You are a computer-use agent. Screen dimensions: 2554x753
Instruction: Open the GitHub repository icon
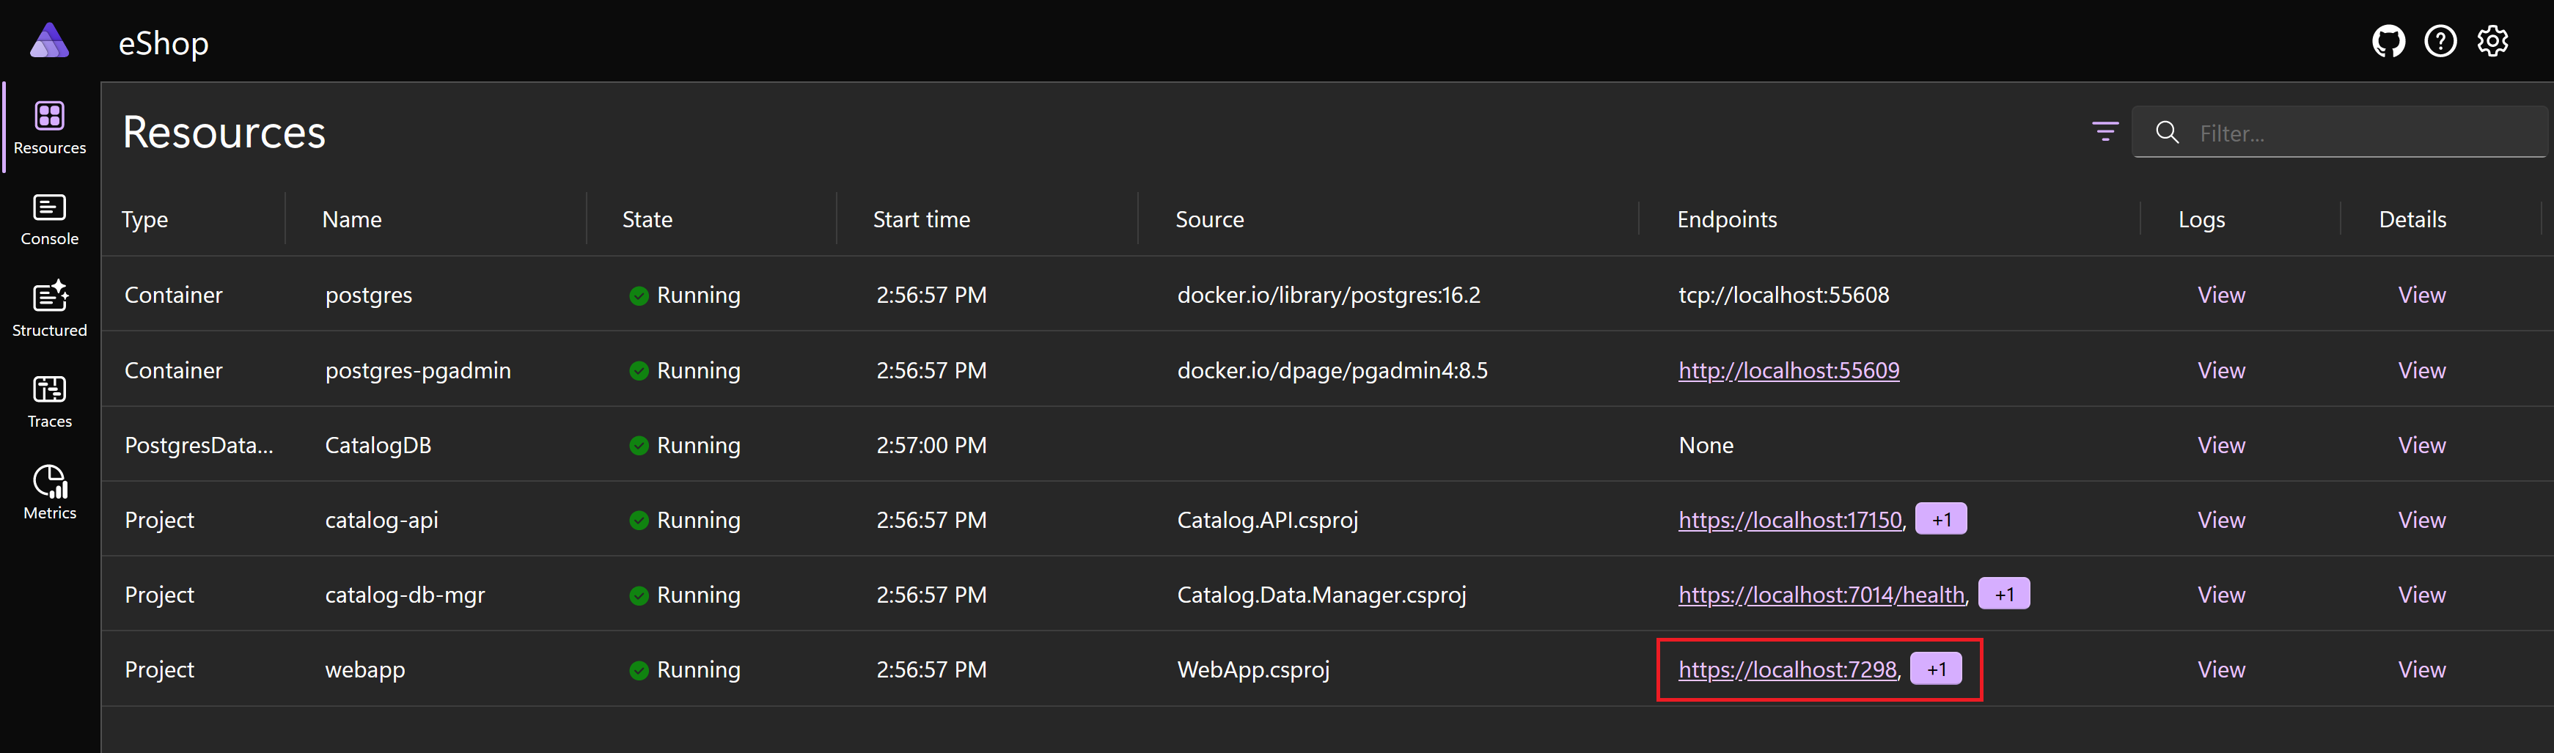pyautogui.click(x=2388, y=42)
